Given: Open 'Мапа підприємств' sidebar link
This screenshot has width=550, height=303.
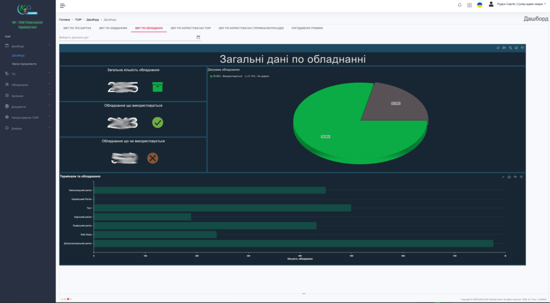Looking at the screenshot, I should click(24, 64).
